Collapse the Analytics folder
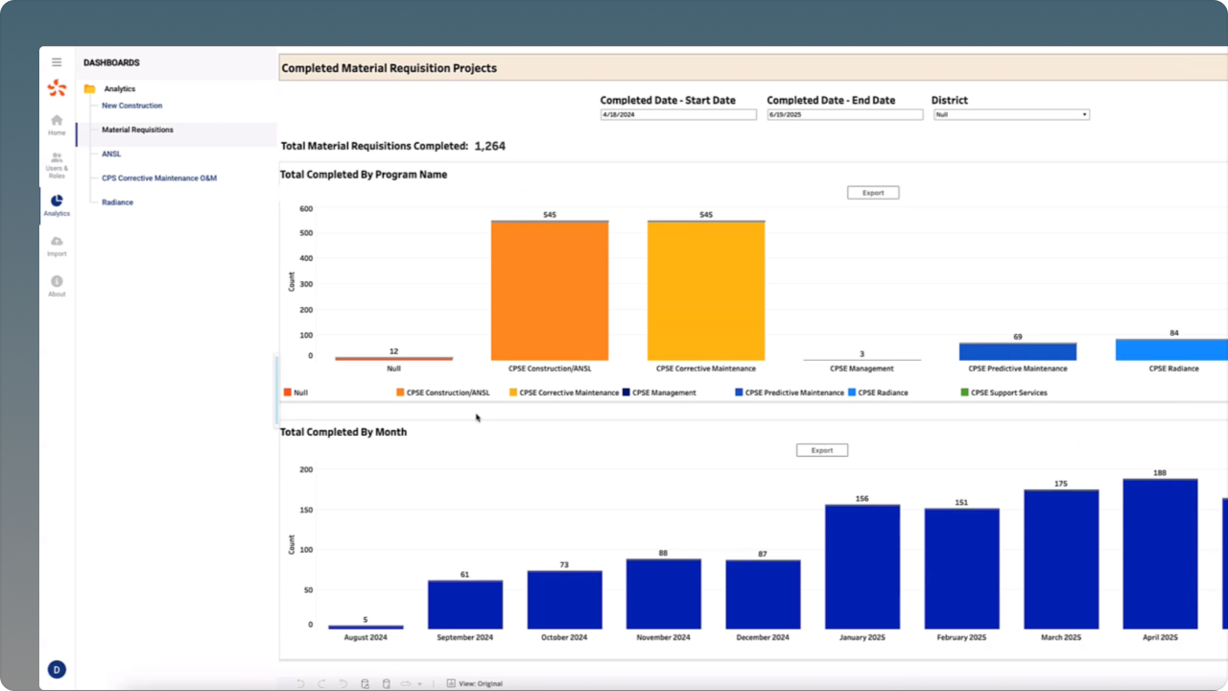Viewport: 1228px width, 691px height. pos(90,89)
